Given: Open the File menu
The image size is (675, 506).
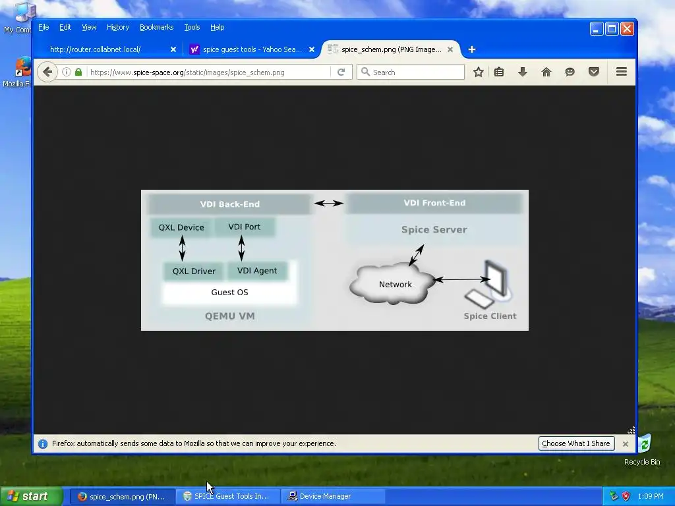Looking at the screenshot, I should (44, 27).
